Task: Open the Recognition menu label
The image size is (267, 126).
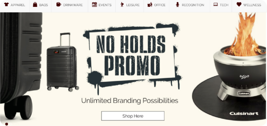Action: [193, 5]
